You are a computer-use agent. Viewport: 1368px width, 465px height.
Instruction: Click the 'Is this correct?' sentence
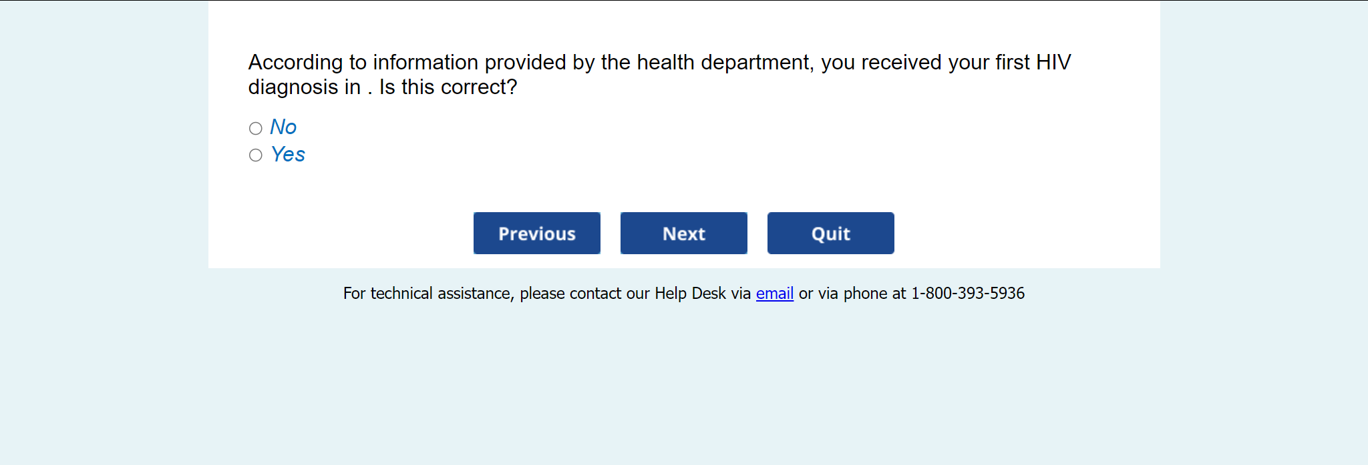click(448, 87)
